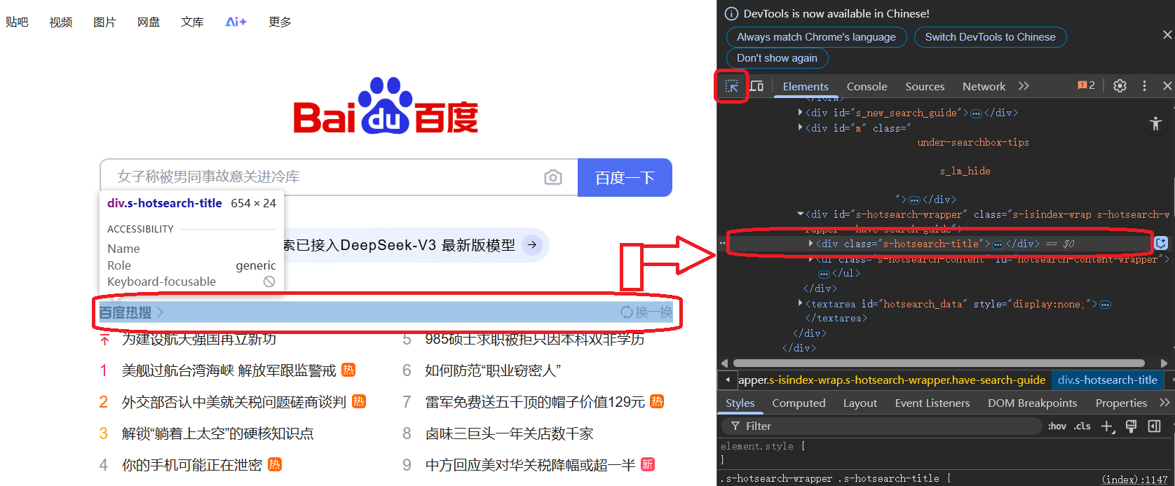Show more DevTools tabs chevron

(x=1024, y=86)
